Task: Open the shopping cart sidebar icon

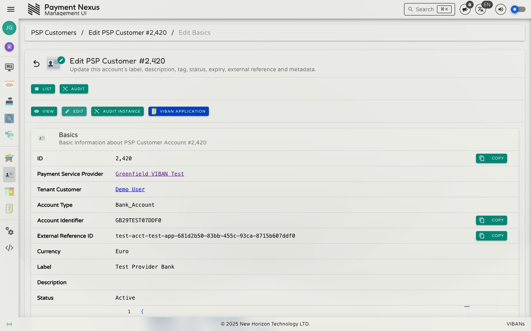Action: [x=9, y=158]
